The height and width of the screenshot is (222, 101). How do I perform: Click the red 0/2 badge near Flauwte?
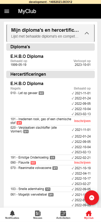coord(33,163)
